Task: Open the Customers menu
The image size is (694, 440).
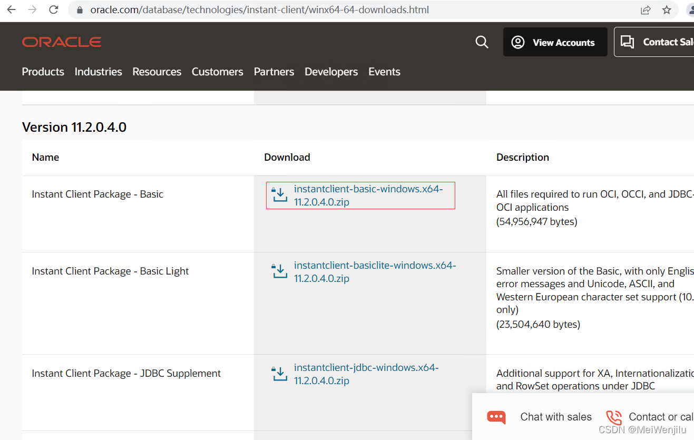Action: (x=218, y=72)
